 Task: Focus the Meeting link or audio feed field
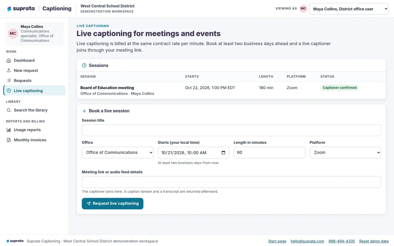pyautogui.click(x=231, y=182)
